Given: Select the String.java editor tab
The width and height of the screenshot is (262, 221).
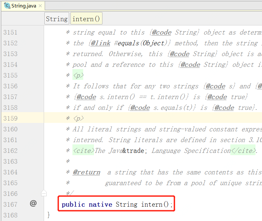Looking at the screenshot, I should [x=23, y=6].
